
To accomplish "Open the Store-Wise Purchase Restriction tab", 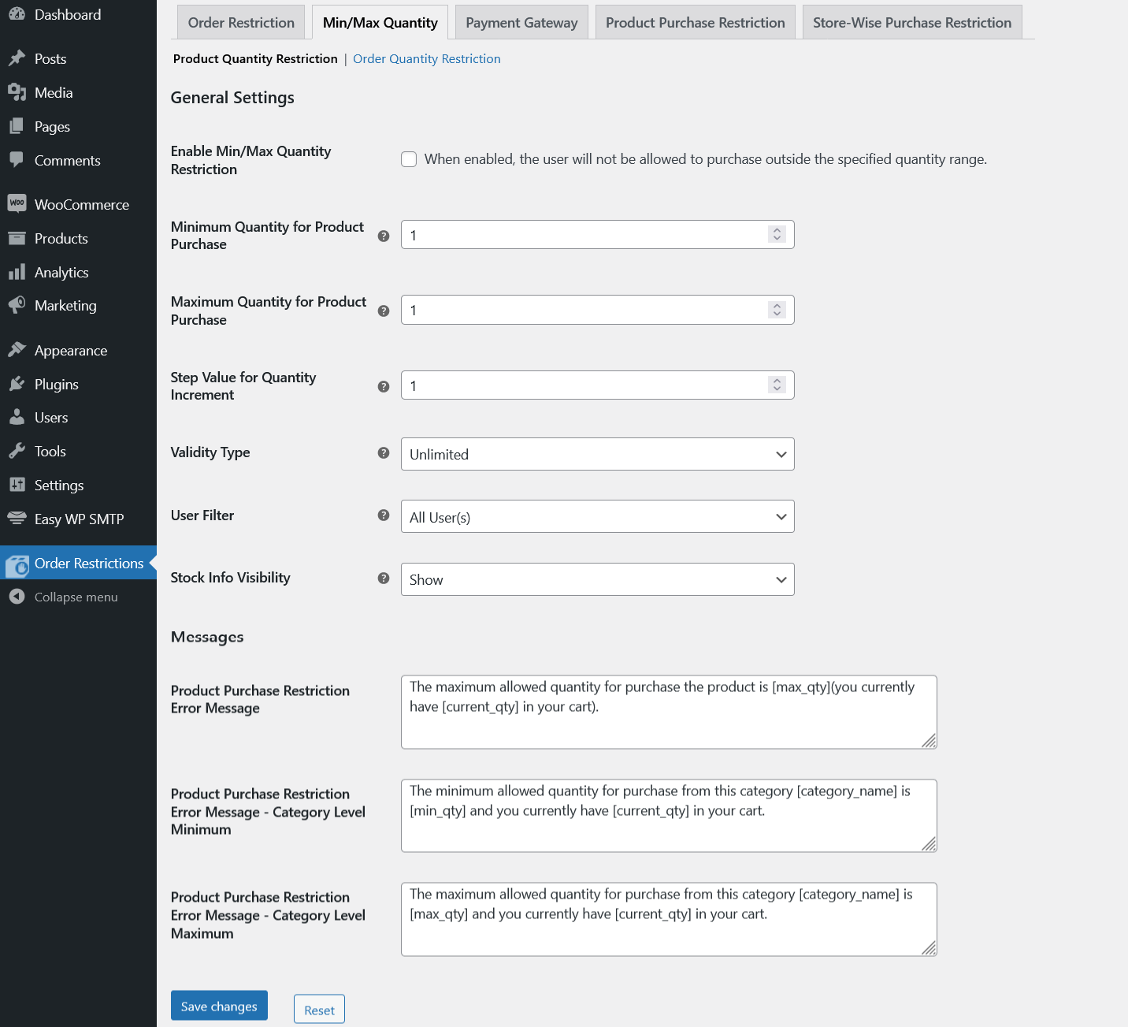I will pyautogui.click(x=911, y=22).
